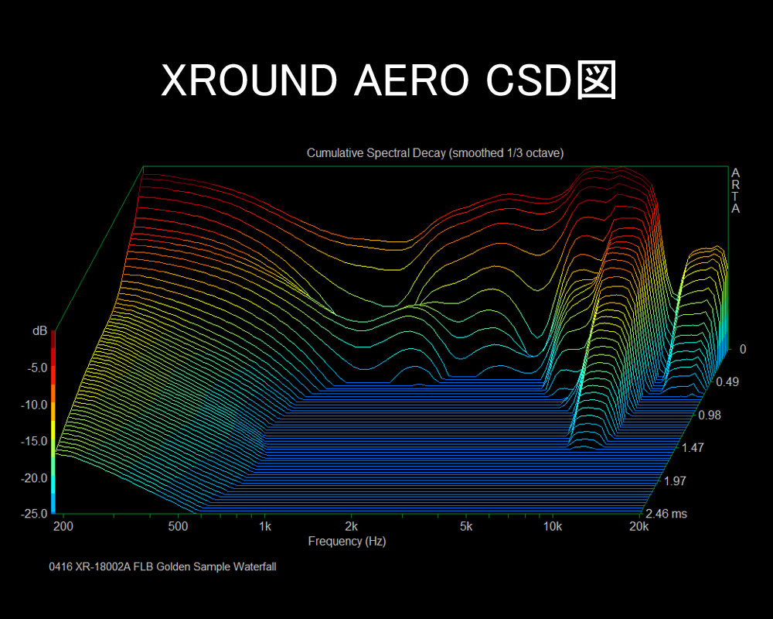The height and width of the screenshot is (619, 773).
Task: Click the -5.0 dB scale value
Action: point(37,368)
